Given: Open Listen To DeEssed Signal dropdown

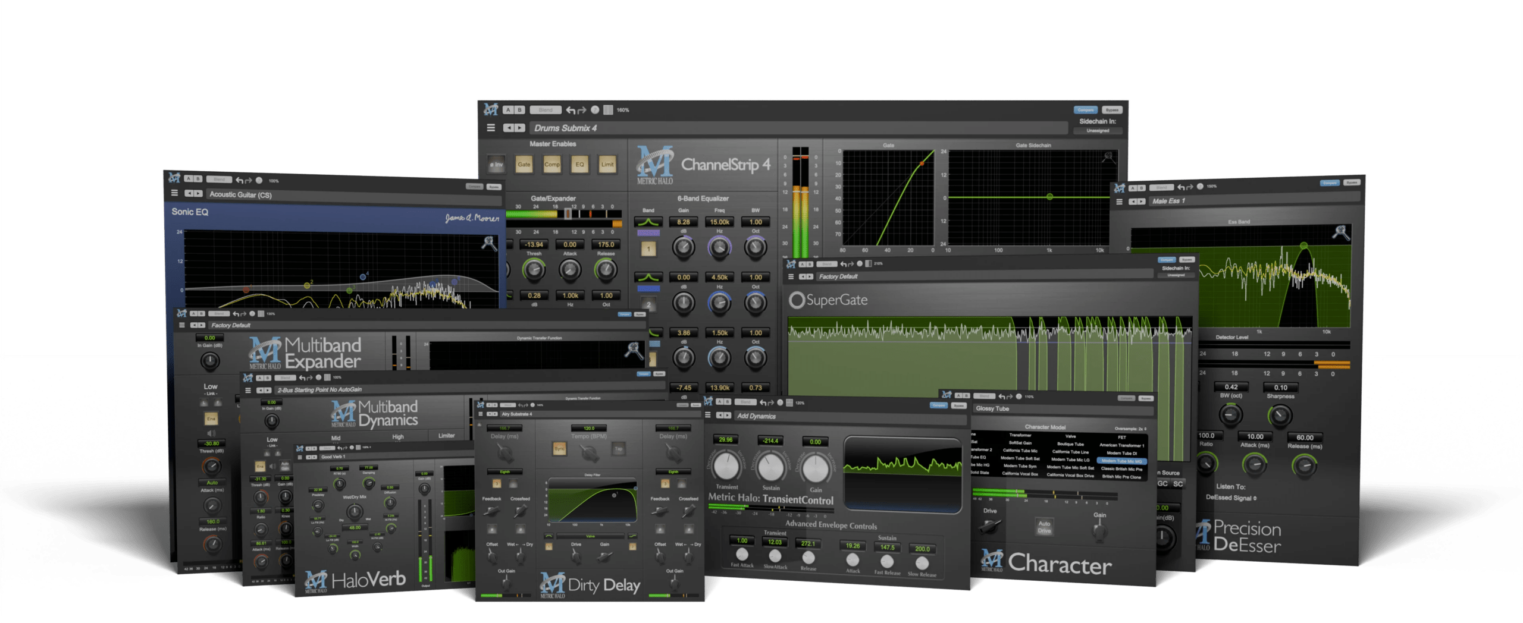Looking at the screenshot, I should [x=1231, y=498].
